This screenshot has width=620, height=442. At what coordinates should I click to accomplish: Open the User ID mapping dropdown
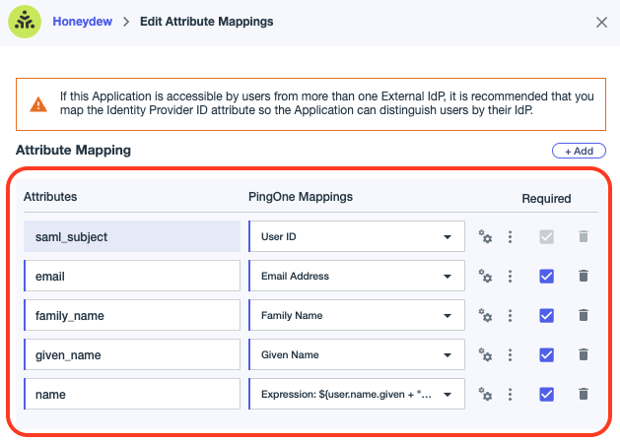(357, 236)
